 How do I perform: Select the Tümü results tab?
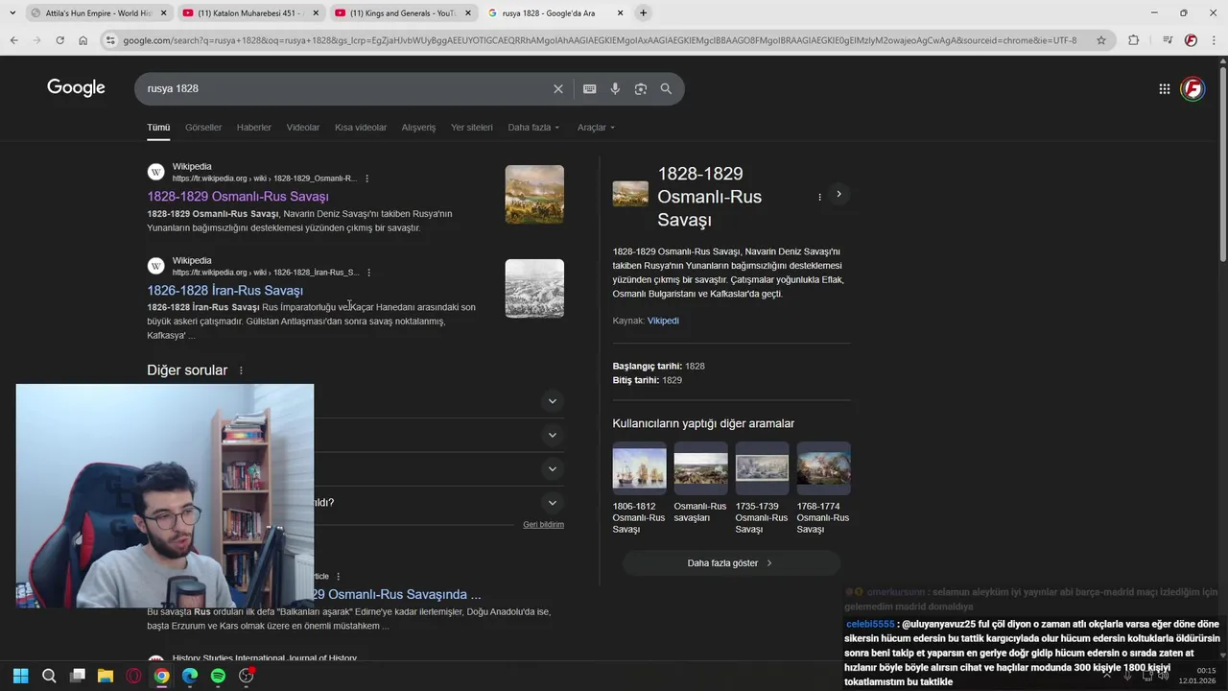pos(158,128)
